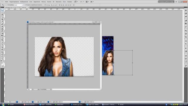
Task: Click the top-right transform handle
Action: 132,50
